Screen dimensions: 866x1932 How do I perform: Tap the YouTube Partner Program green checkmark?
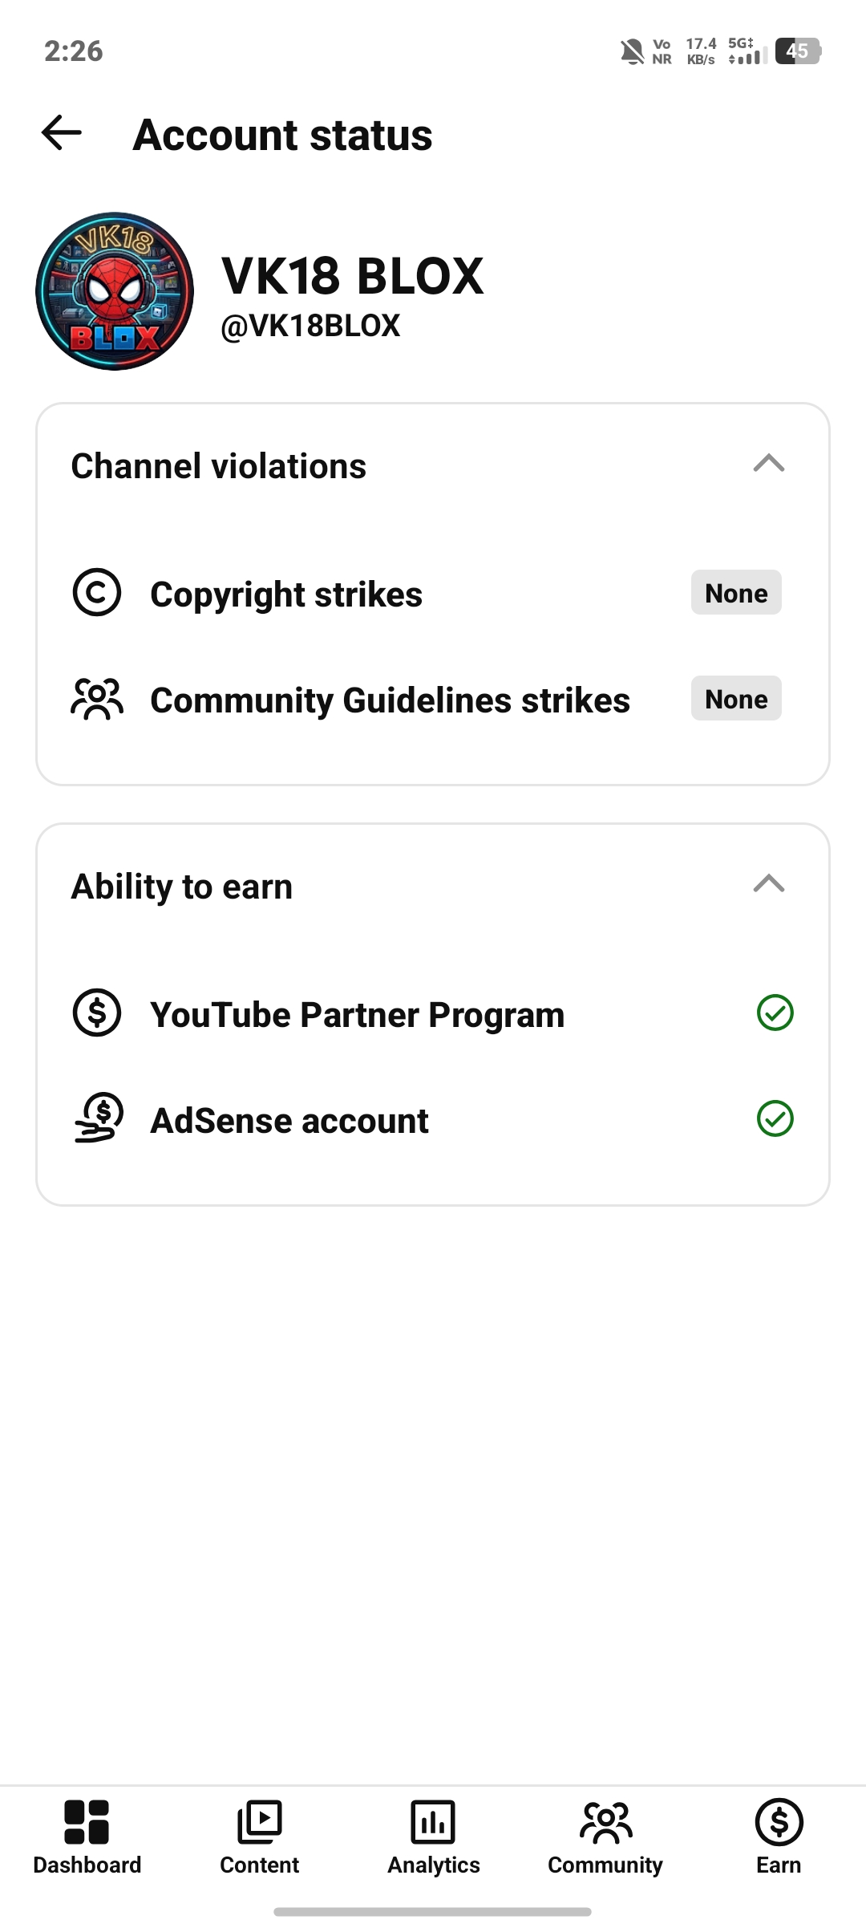click(x=775, y=1013)
